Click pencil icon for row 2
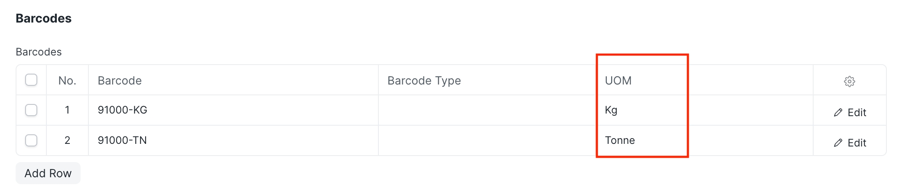Image resolution: width=899 pixels, height=195 pixels. 838,143
